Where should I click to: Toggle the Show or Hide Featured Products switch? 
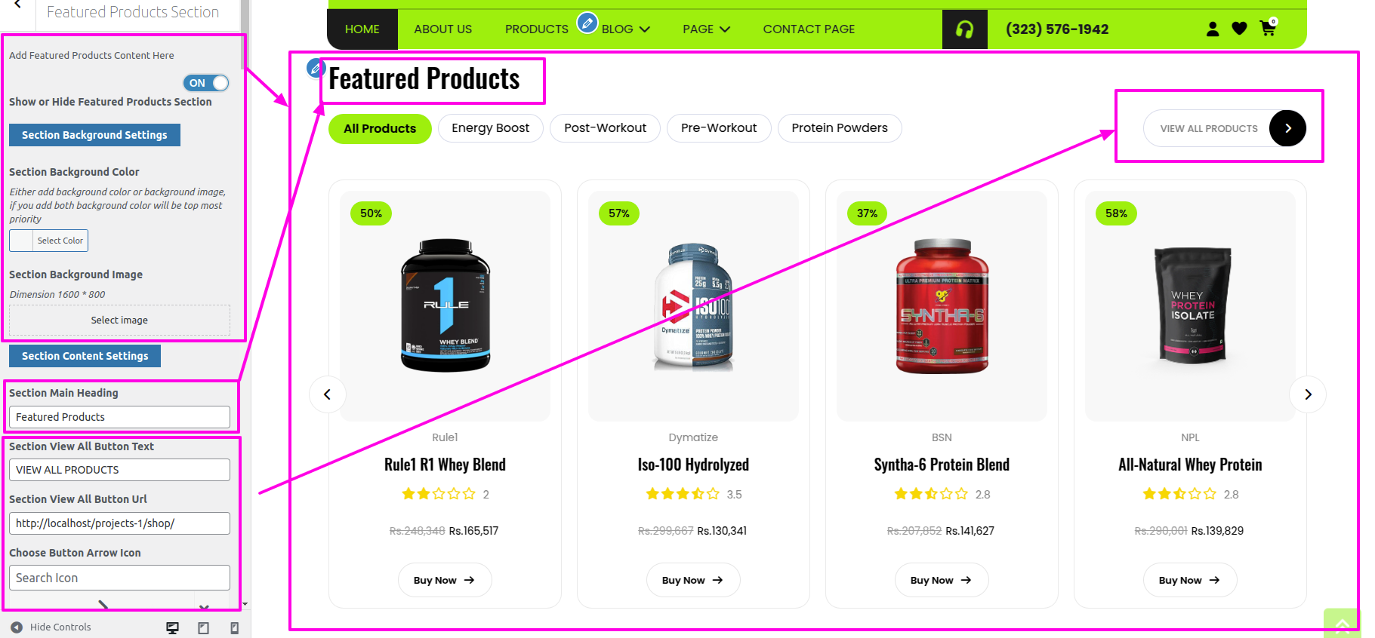click(205, 83)
